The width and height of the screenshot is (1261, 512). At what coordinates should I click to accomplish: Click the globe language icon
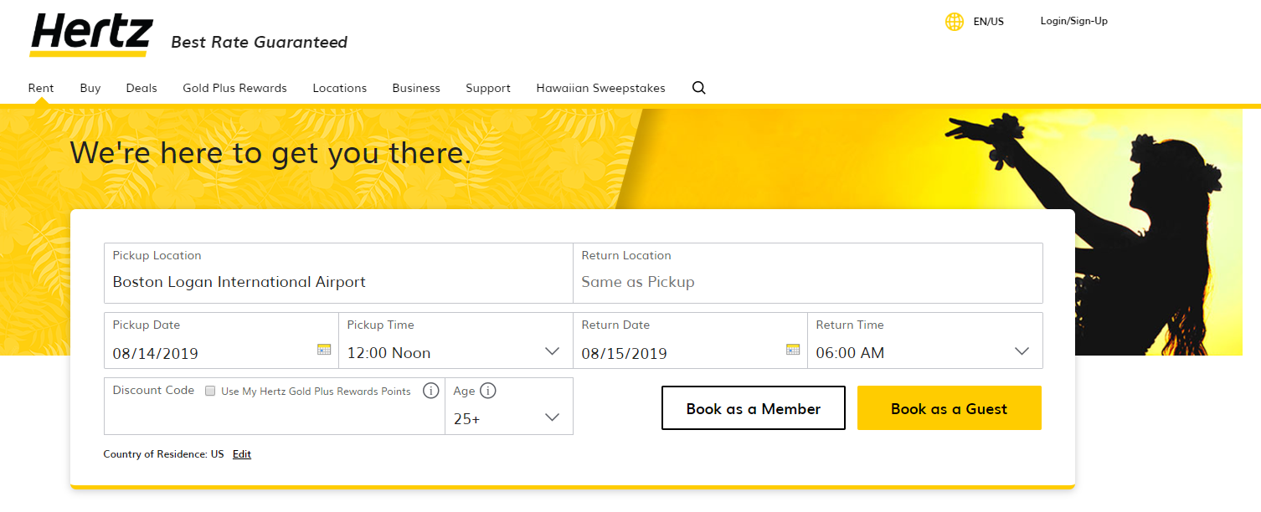955,22
